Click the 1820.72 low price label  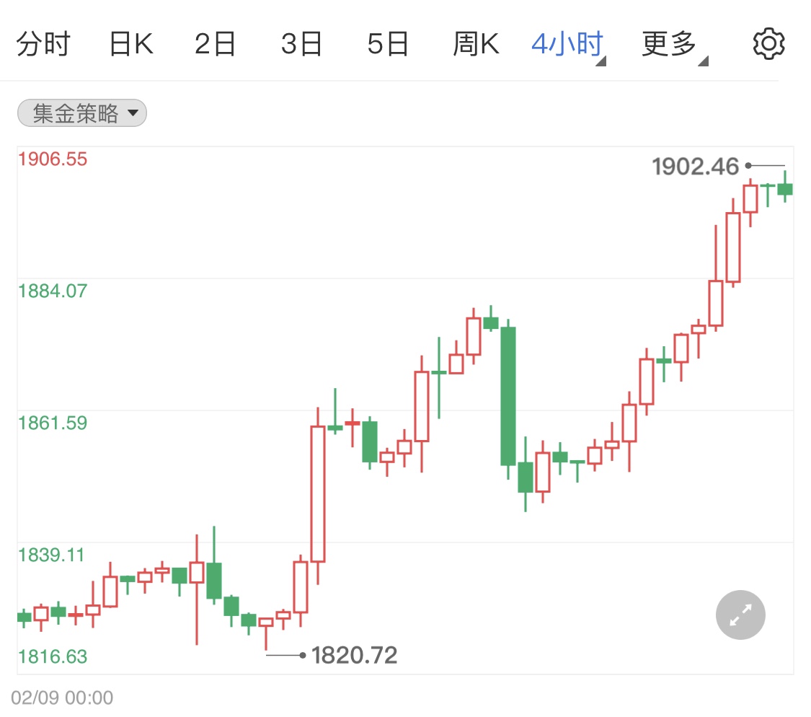point(355,655)
